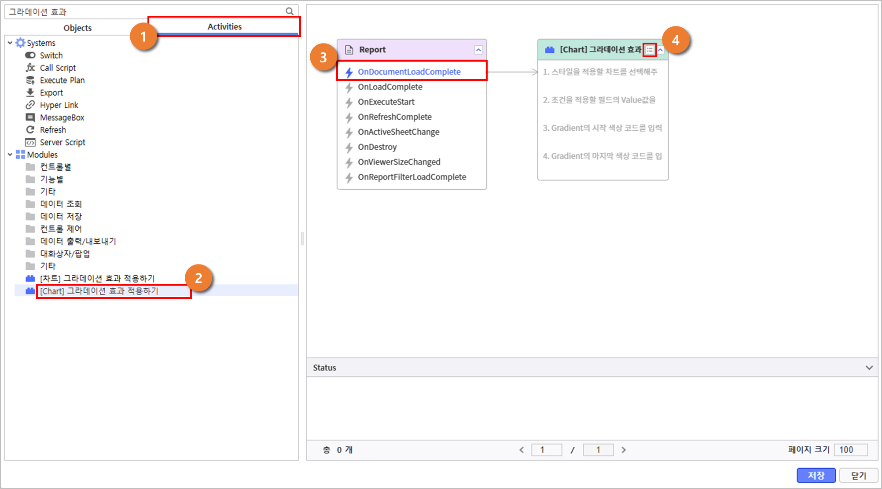Select the Hyper Link chain icon

coord(30,105)
